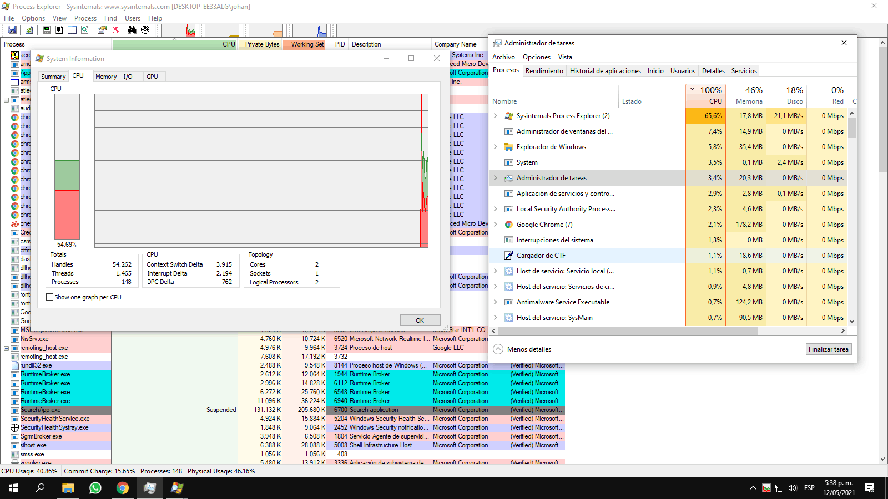Click Task Manager horizontal scrollbar
Viewport: 888px width, 499px height.
pyautogui.click(x=628, y=330)
